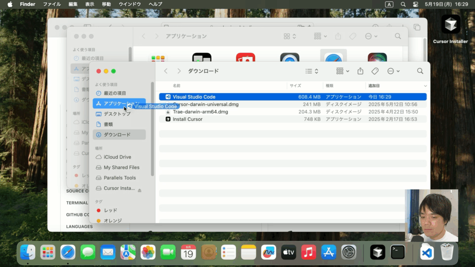
Task: Click the レッド red tag in sidebar
Action: click(110, 210)
